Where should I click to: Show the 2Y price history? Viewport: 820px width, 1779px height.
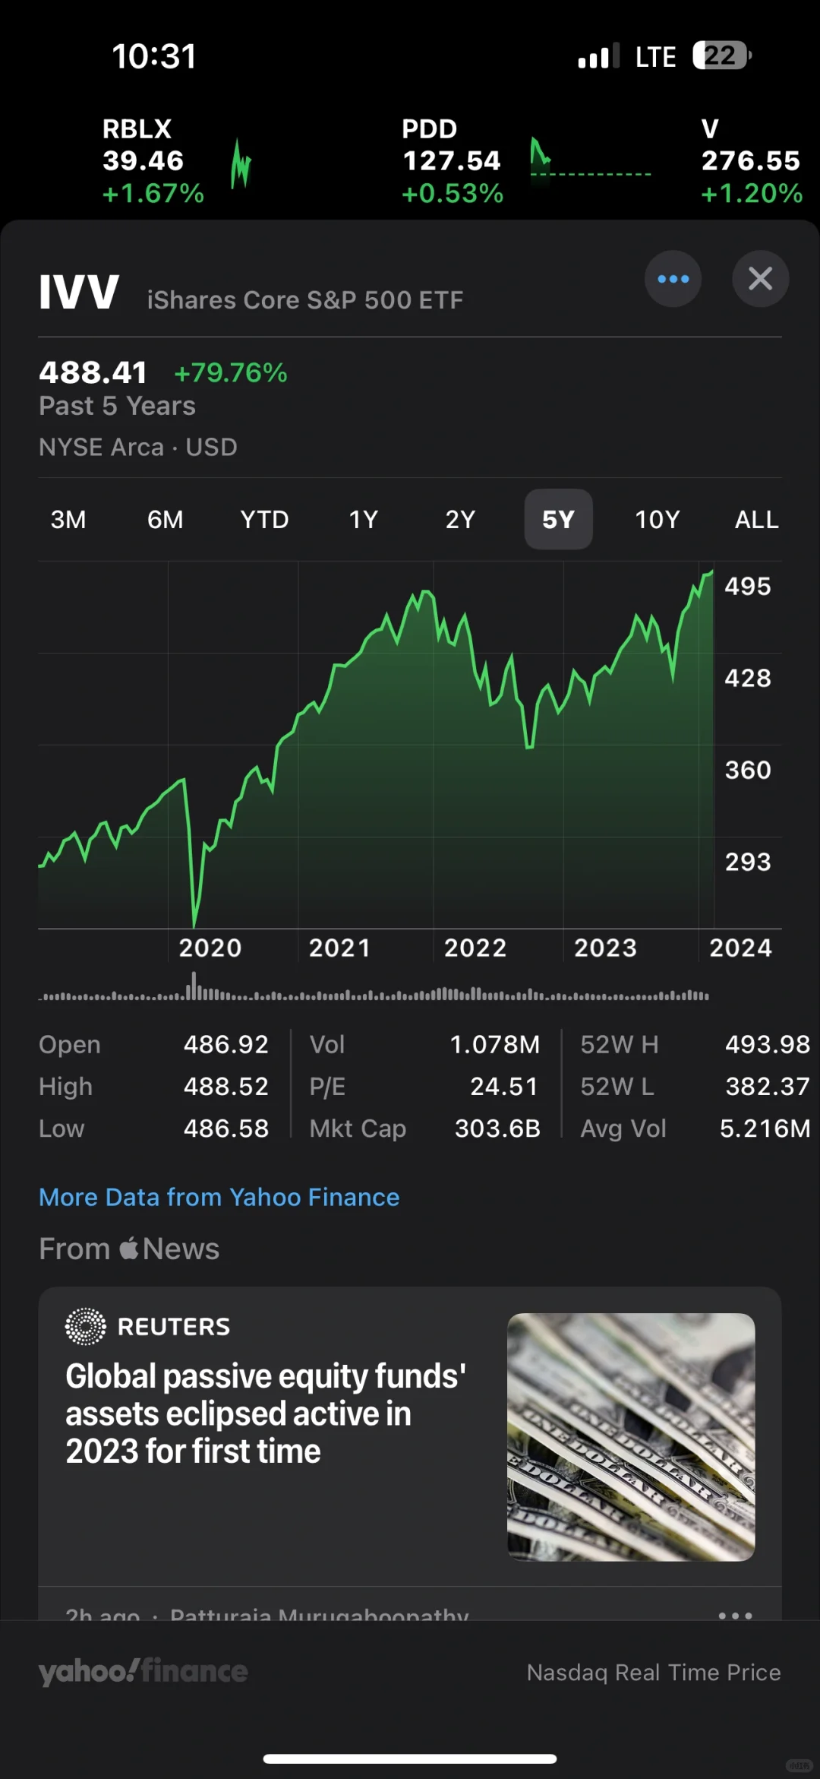(460, 520)
